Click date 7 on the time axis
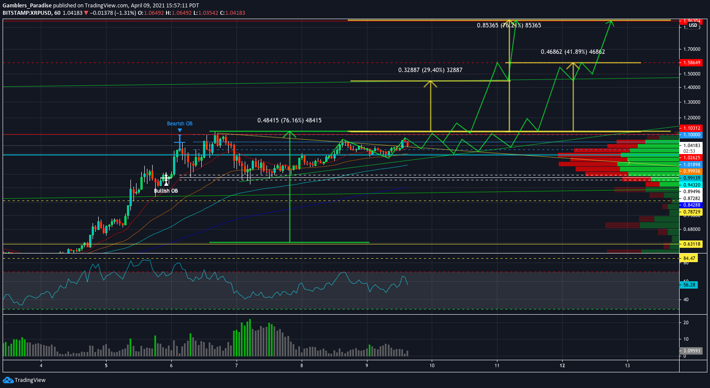The image size is (710, 388). (237, 365)
